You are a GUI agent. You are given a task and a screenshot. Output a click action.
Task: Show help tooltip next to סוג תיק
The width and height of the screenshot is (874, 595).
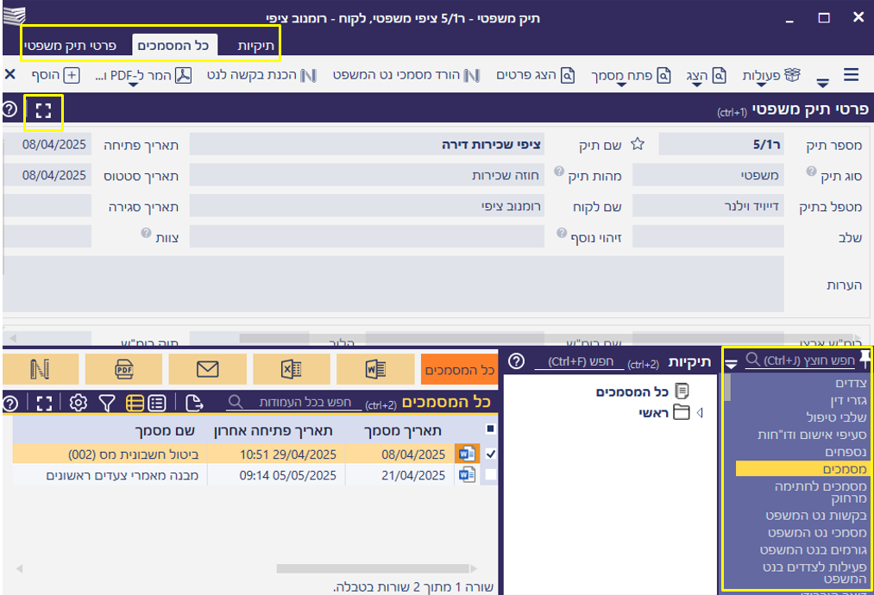coord(811,172)
